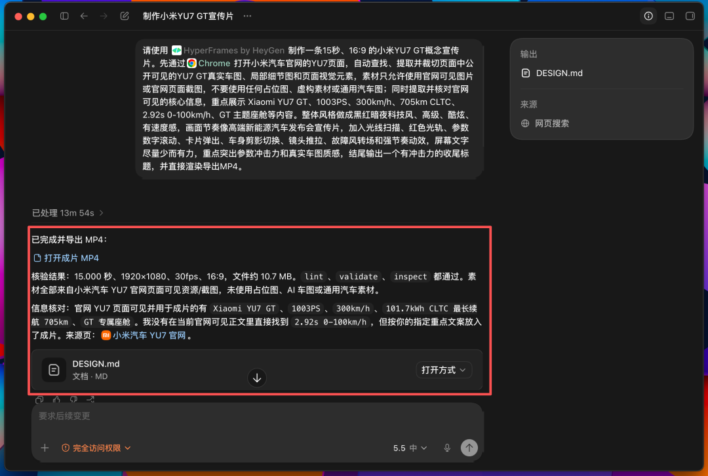708x476 pixels.
Task: Open the 打开成片 MP4 link
Action: 66,258
